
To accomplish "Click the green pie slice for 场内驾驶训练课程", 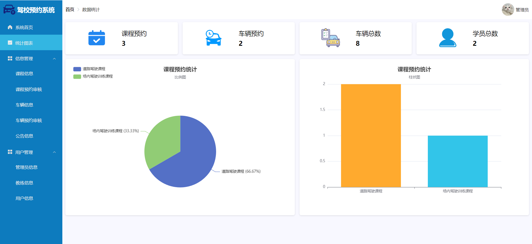I will 162,140.
